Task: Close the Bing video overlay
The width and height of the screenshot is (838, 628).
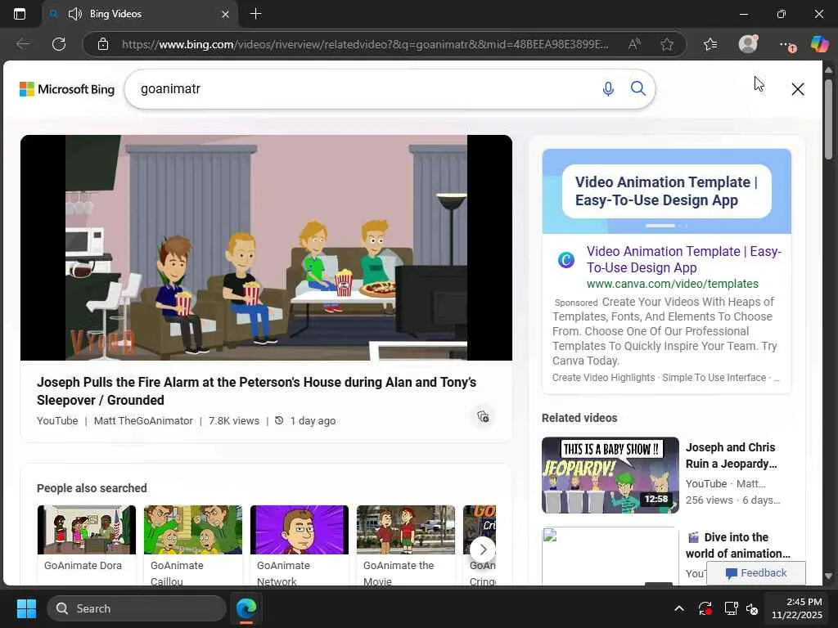Action: pos(798,89)
